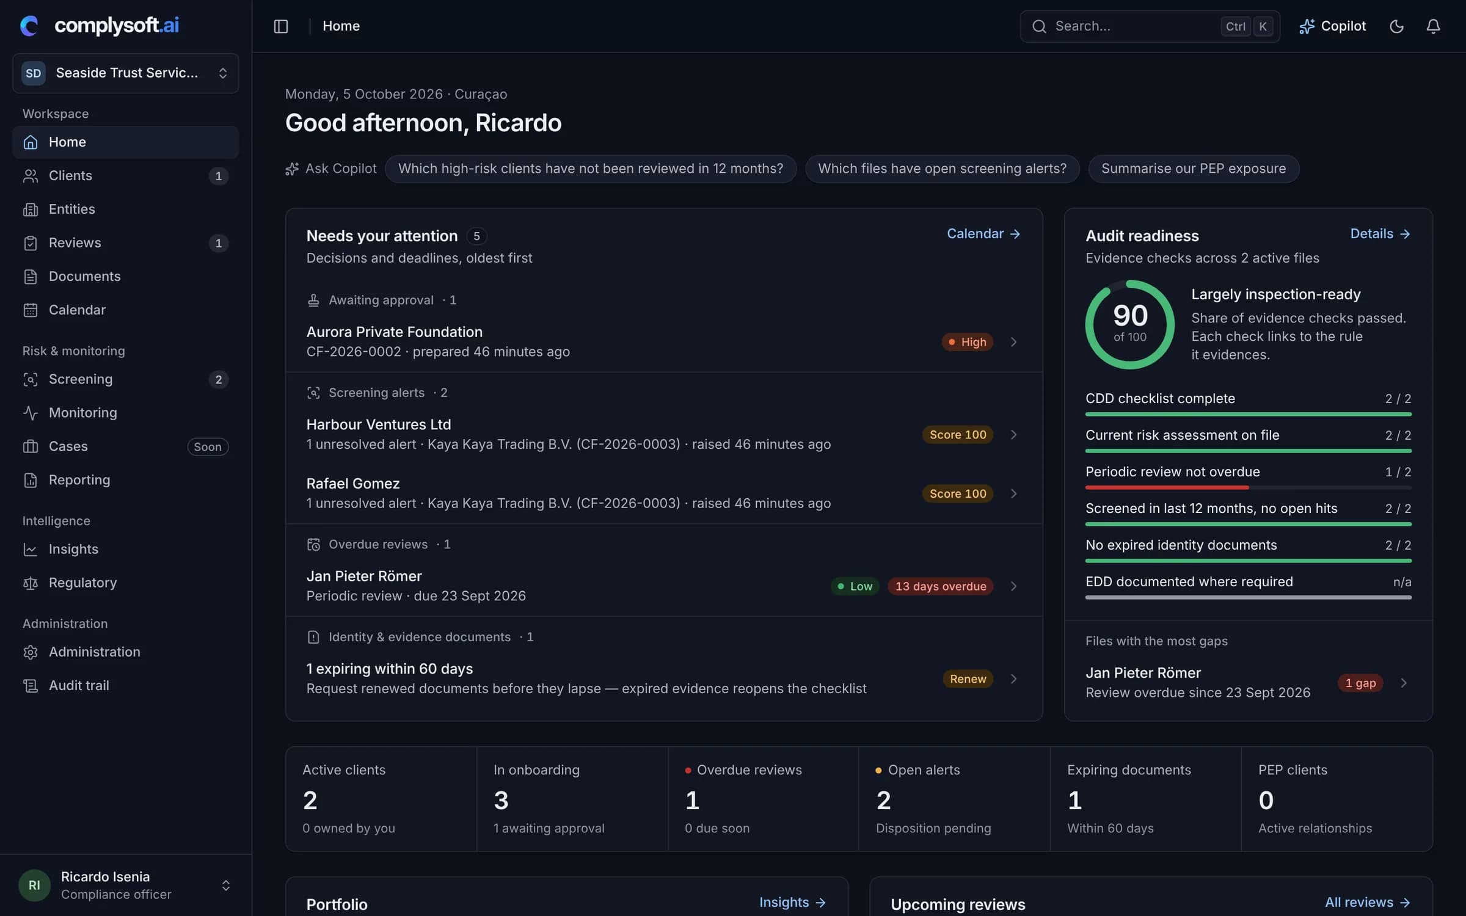Toggle the sidebar collapse icon
Viewport: 1466px width, 916px height.
(280, 26)
